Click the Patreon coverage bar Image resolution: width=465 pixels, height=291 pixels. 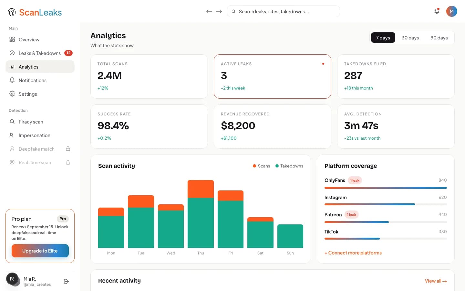pyautogui.click(x=386, y=222)
